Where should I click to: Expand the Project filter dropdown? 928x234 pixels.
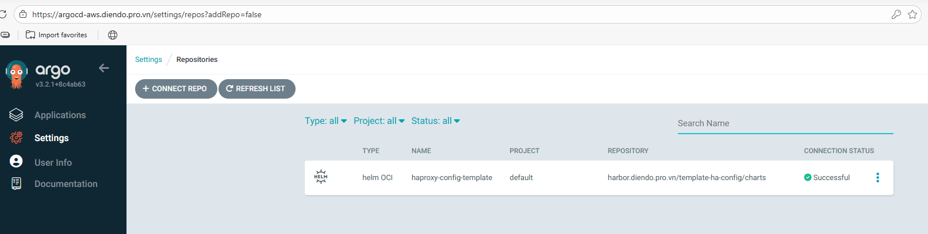pos(379,121)
